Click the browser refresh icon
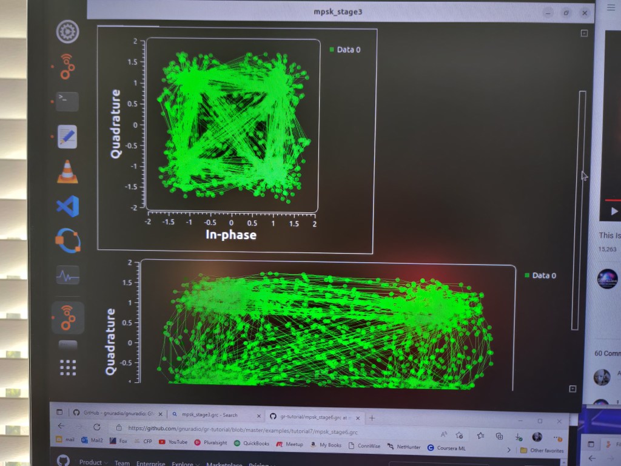Image resolution: width=621 pixels, height=466 pixels. click(x=96, y=427)
